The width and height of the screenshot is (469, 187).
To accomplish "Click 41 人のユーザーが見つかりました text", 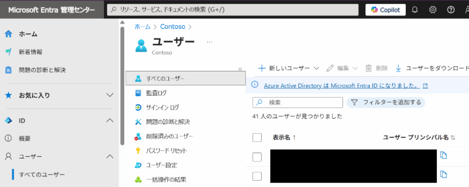I will (297, 116).
